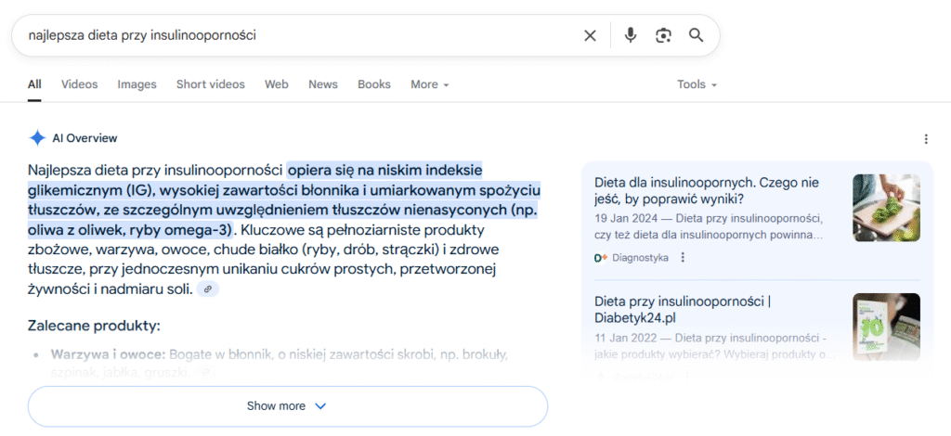Click the AI Overview sparkle icon
Image resolution: width=951 pixels, height=436 pixels.
tap(37, 138)
